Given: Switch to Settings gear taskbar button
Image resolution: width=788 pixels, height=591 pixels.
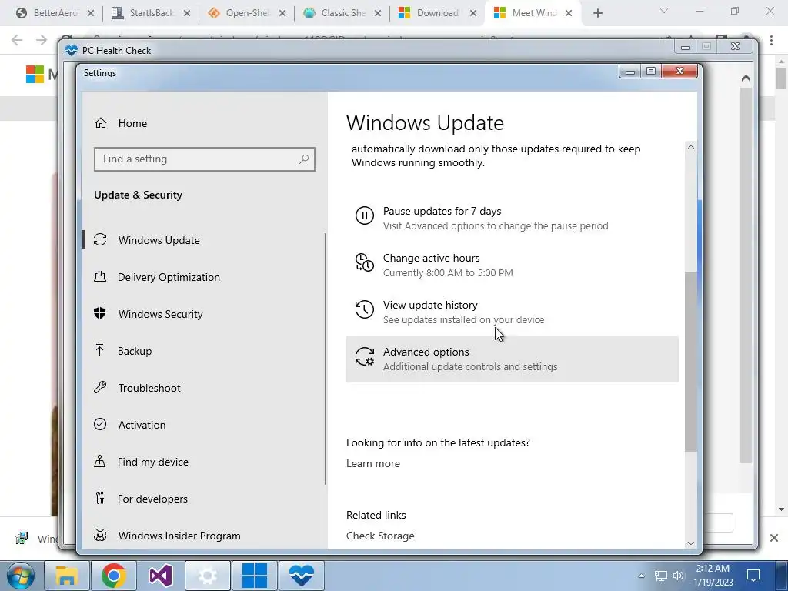Looking at the screenshot, I should (x=208, y=576).
